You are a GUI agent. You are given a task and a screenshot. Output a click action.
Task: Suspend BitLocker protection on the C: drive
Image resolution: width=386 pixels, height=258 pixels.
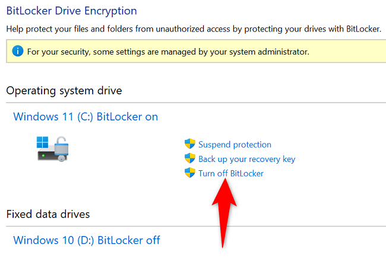coord(235,144)
